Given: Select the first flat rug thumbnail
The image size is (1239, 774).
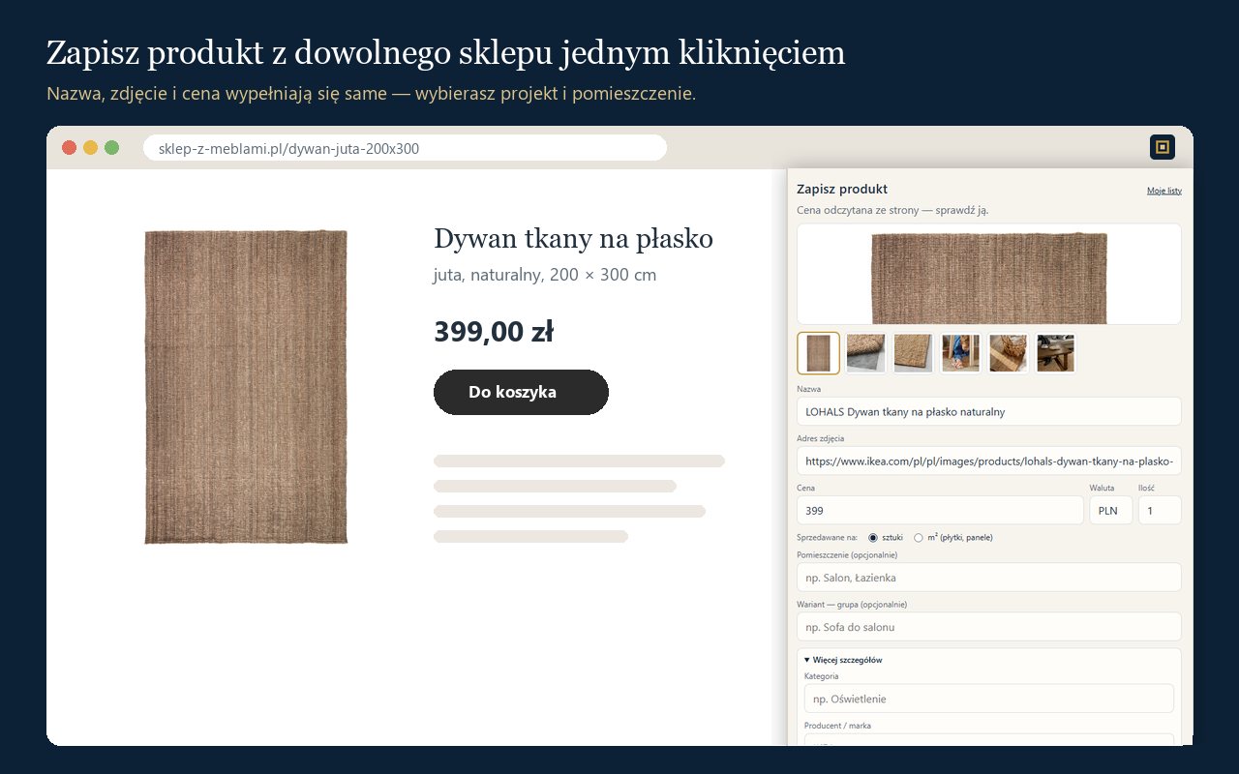Looking at the screenshot, I should click(x=818, y=353).
